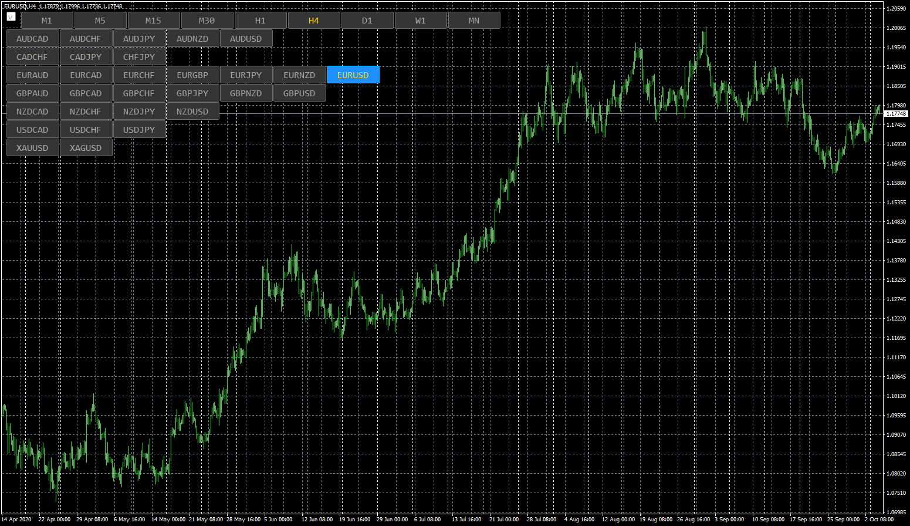Collapse the symbol panel with the V toggle
The height and width of the screenshot is (526, 910).
pyautogui.click(x=11, y=17)
